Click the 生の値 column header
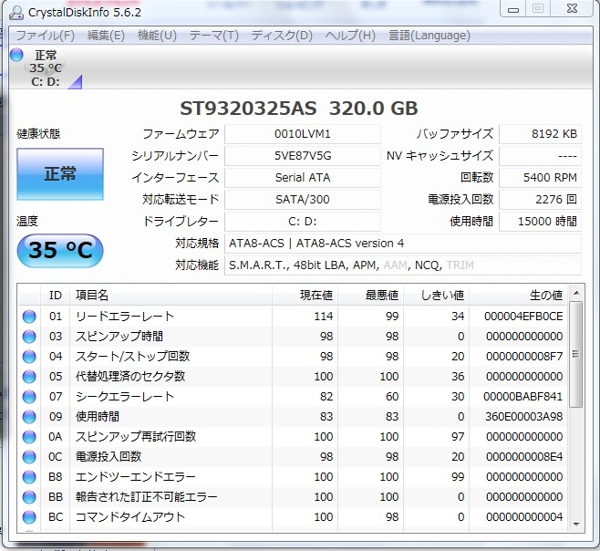 [545, 295]
